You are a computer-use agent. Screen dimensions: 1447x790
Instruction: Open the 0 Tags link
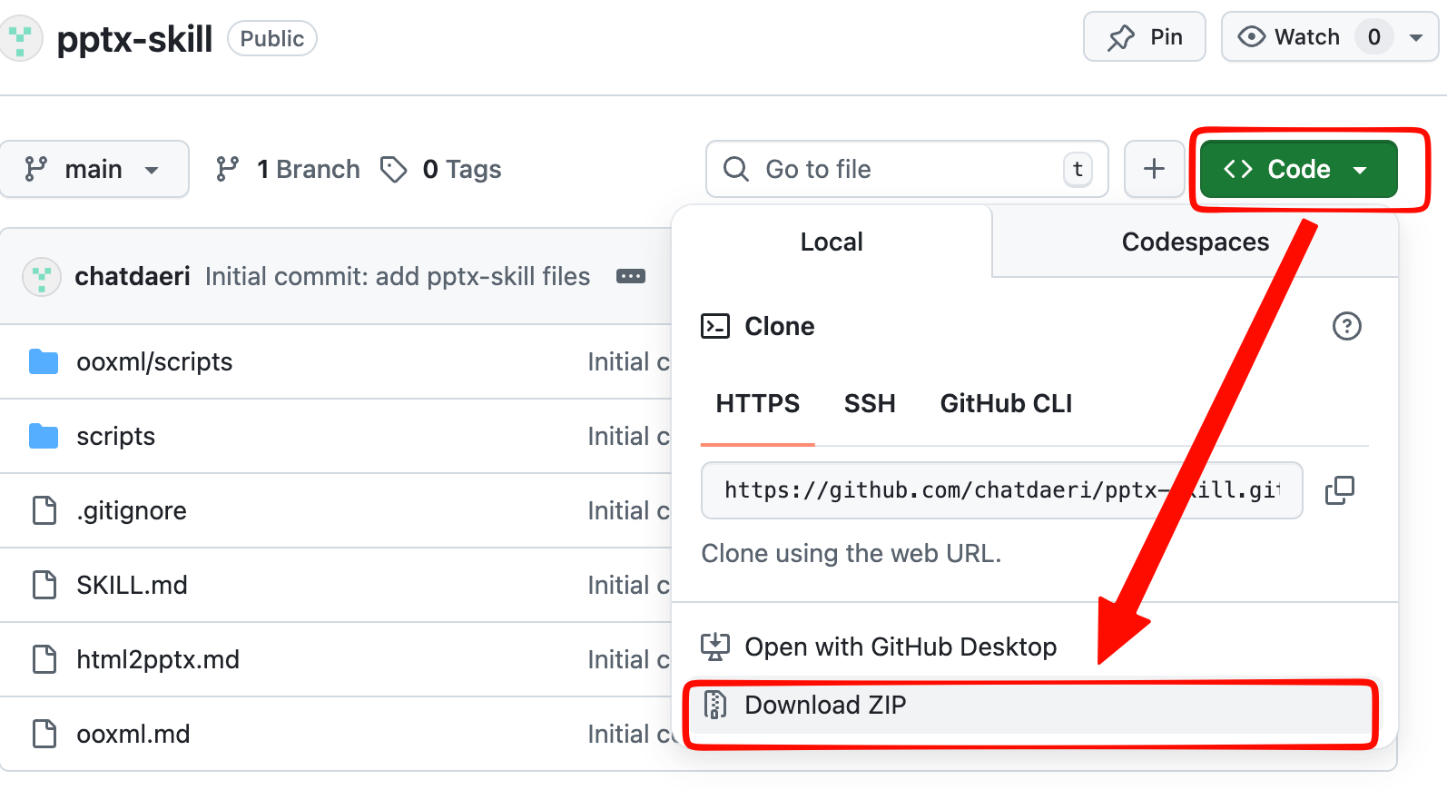click(x=441, y=169)
